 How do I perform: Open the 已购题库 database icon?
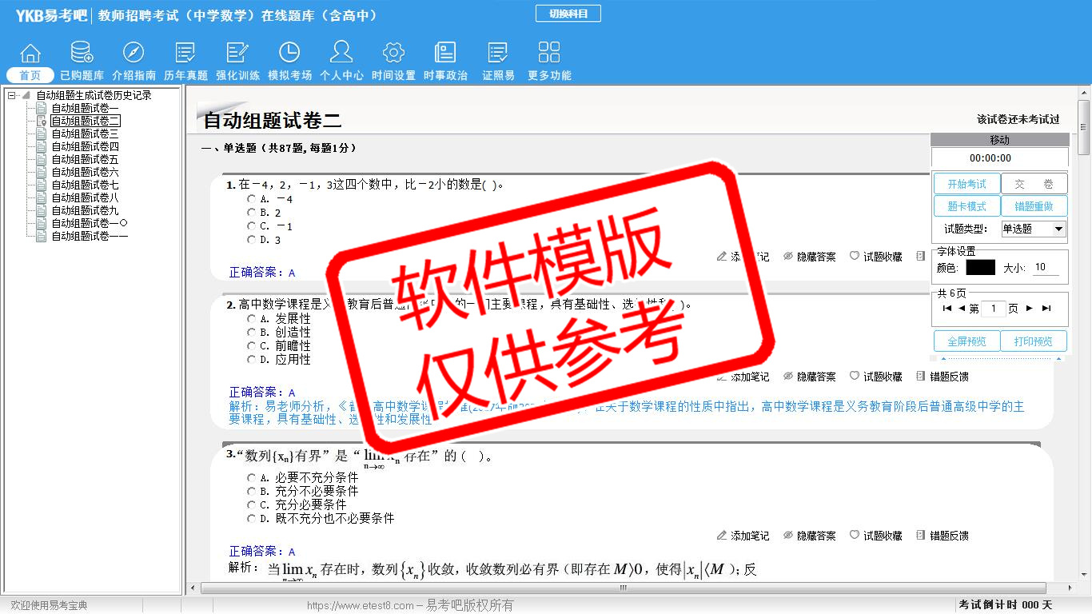click(82, 54)
